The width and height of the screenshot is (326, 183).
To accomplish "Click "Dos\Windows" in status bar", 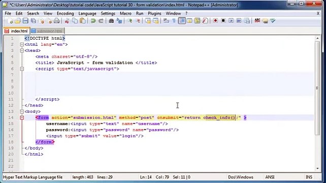I will tap(241, 177).
